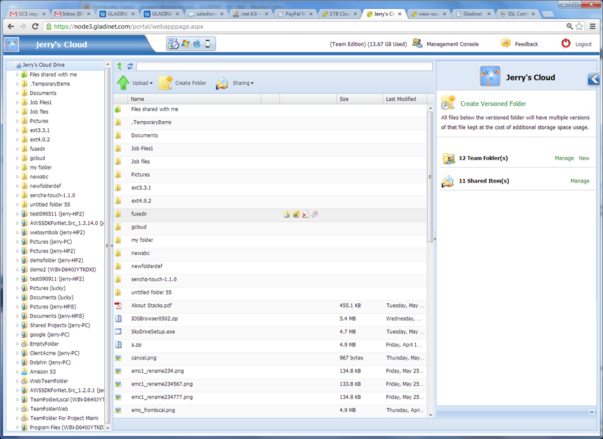Click the eraser icon on the fusedir row
603x439 pixels.
pyautogui.click(x=314, y=214)
